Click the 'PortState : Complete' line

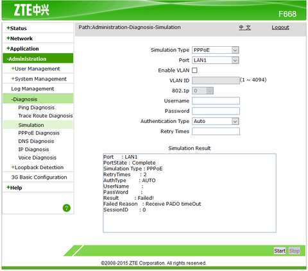point(130,163)
